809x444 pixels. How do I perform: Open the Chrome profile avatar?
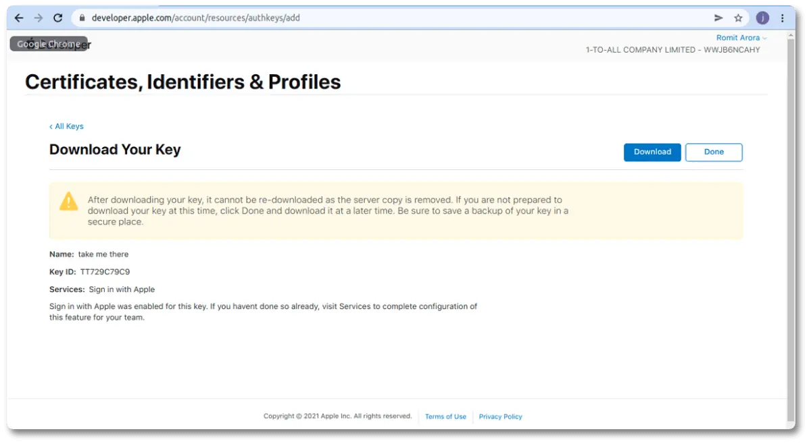[762, 18]
